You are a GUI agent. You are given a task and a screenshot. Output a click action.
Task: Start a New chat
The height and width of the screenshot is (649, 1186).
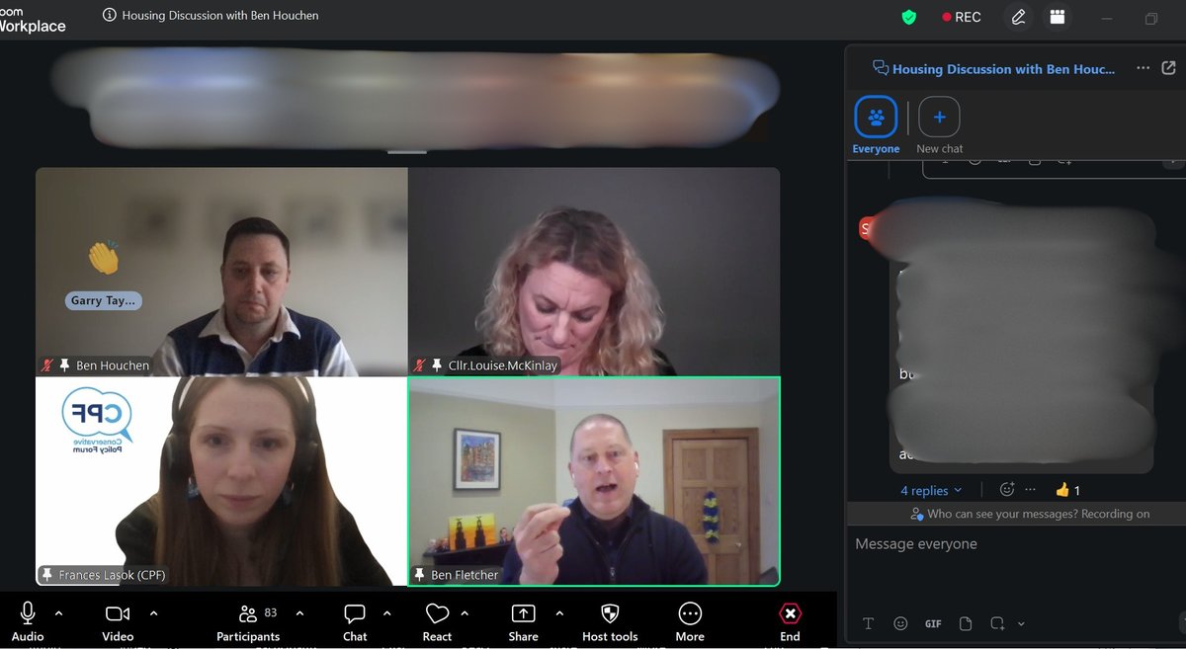tap(939, 125)
